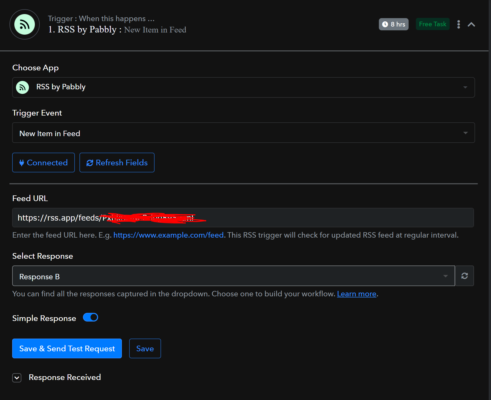Open the Choose App dropdown

click(x=243, y=87)
